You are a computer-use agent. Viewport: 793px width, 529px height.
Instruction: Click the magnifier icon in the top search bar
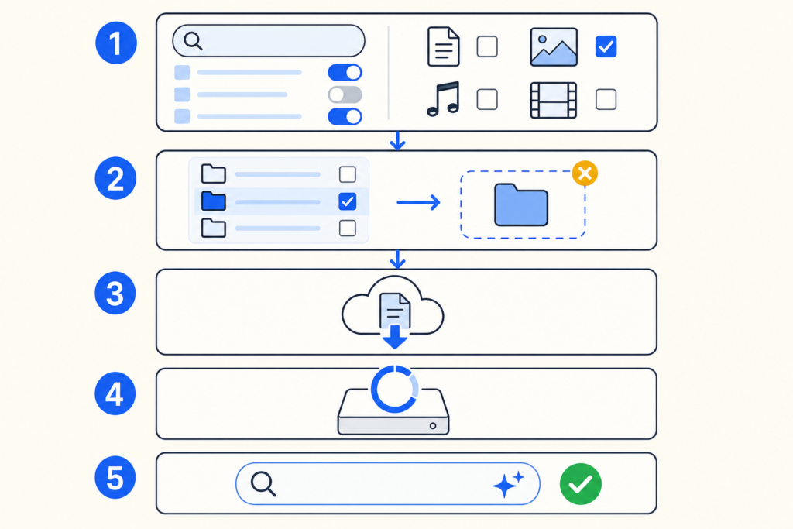point(193,41)
